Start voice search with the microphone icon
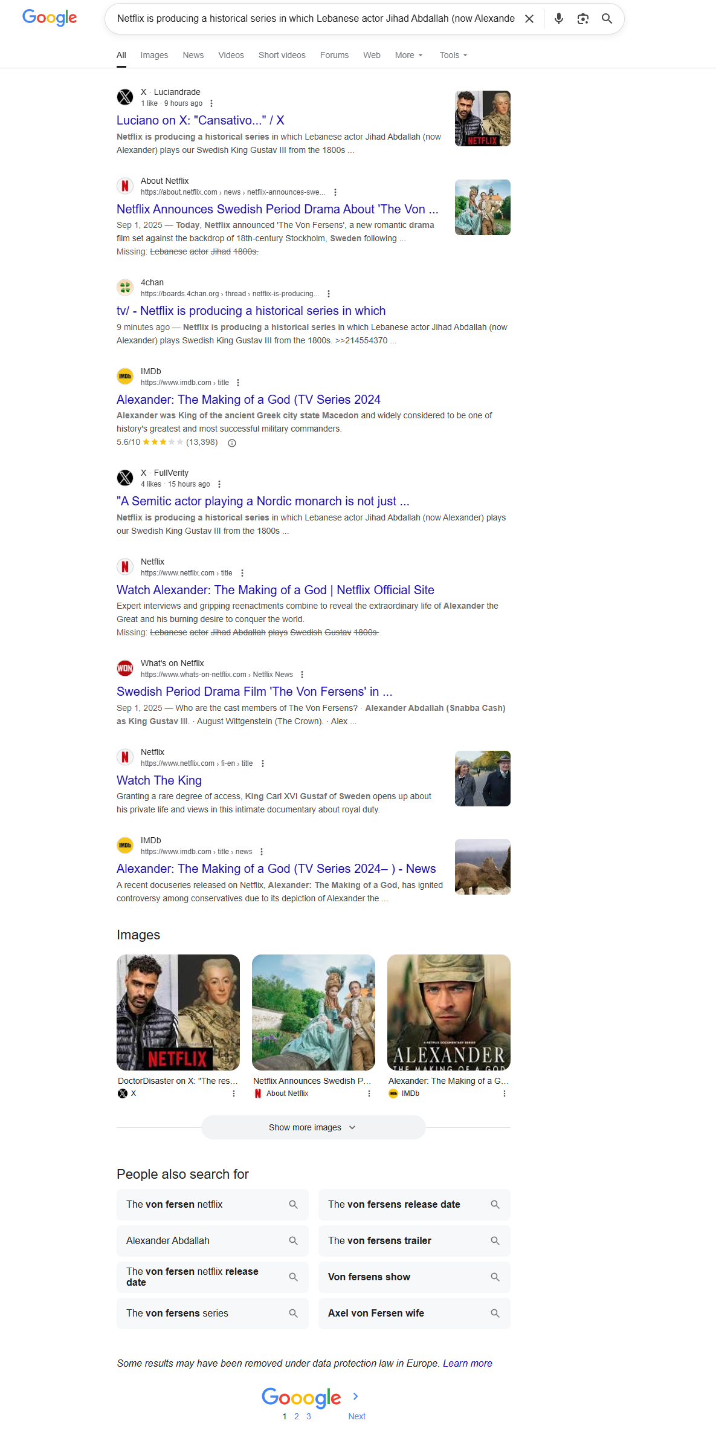The width and height of the screenshot is (716, 1432). pos(559,19)
